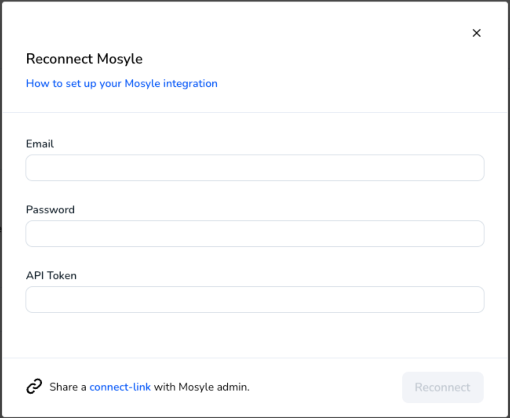The width and height of the screenshot is (510, 418).
Task: Open the connect-link hyperlink
Action: (x=120, y=387)
